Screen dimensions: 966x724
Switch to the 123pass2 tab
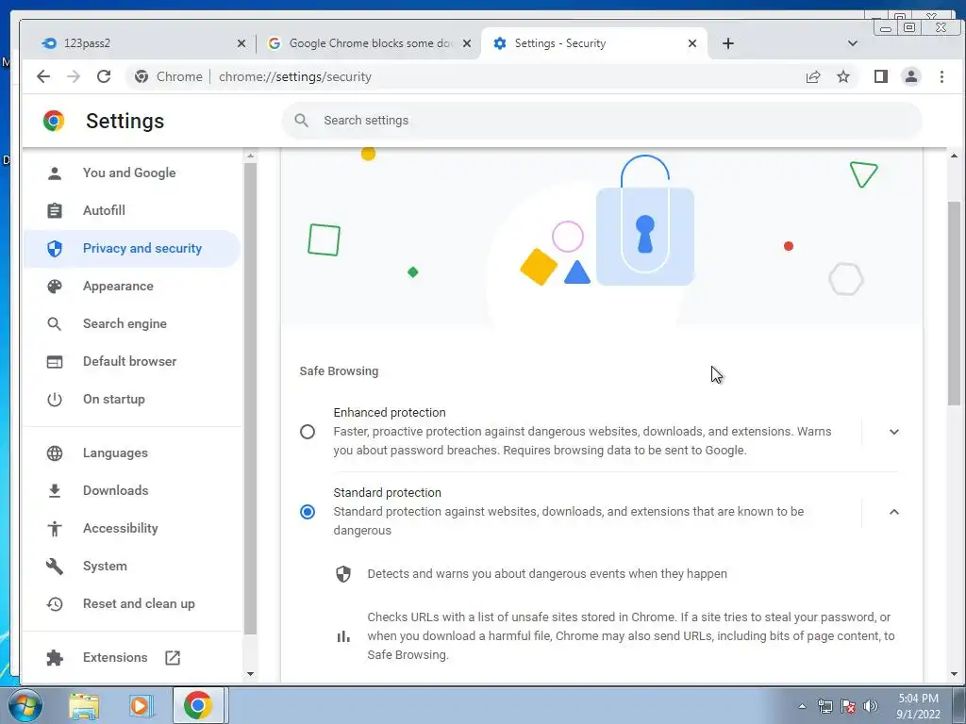coord(143,43)
